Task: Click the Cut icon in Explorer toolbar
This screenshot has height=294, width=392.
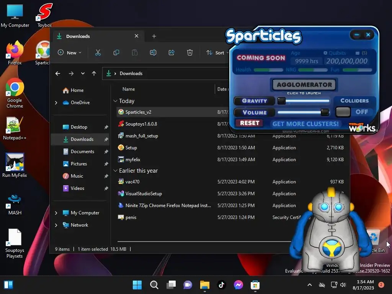Action: tap(98, 52)
